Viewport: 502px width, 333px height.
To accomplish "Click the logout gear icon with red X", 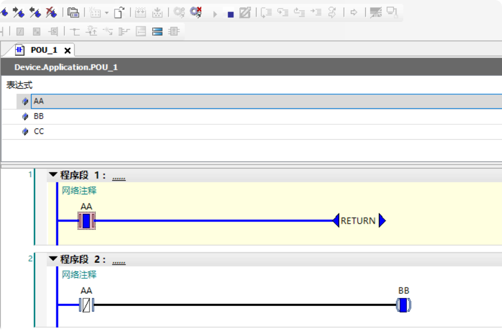I will (x=196, y=12).
